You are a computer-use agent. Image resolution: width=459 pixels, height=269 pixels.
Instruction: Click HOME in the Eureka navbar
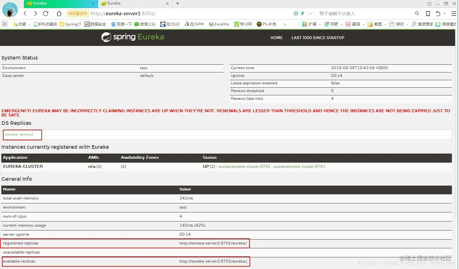click(277, 38)
